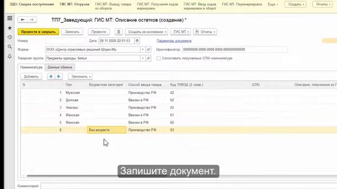Click Добавить button above table
The image size is (337, 189).
point(31,77)
